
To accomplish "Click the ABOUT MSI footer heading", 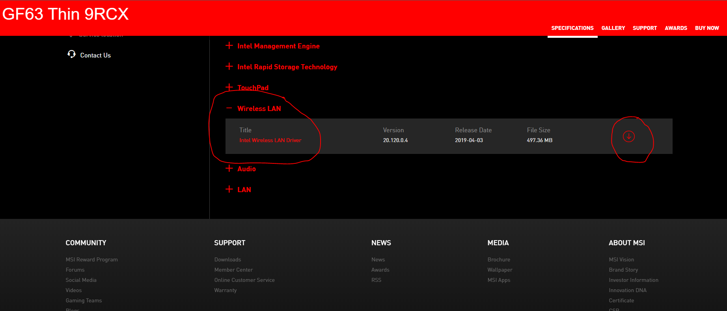I will coord(627,243).
